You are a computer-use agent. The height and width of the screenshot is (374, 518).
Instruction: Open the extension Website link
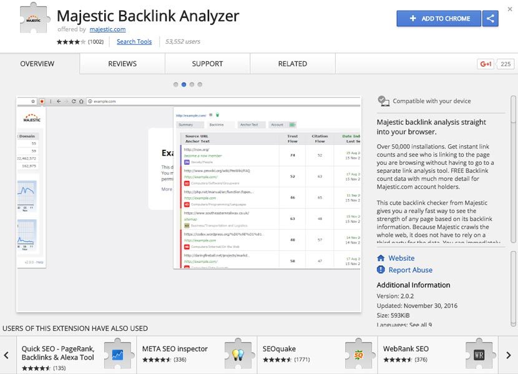(x=401, y=258)
